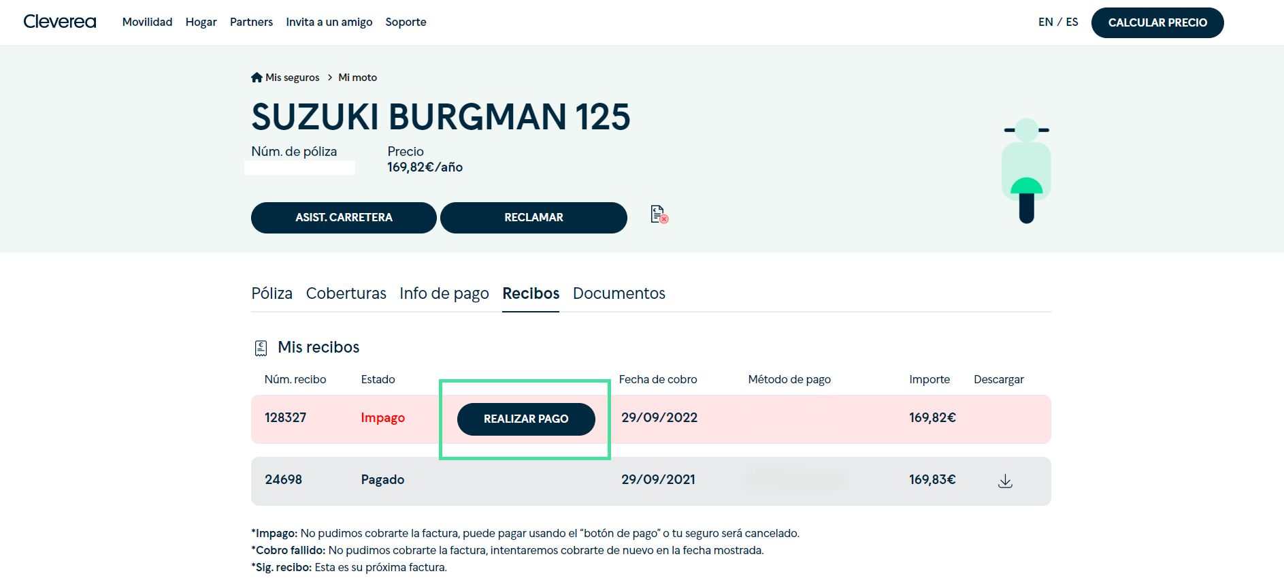This screenshot has width=1284, height=580.
Task: Download receipt 24698
Action: (x=1005, y=481)
